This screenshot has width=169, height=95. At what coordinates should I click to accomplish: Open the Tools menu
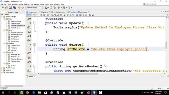pos(51,4)
